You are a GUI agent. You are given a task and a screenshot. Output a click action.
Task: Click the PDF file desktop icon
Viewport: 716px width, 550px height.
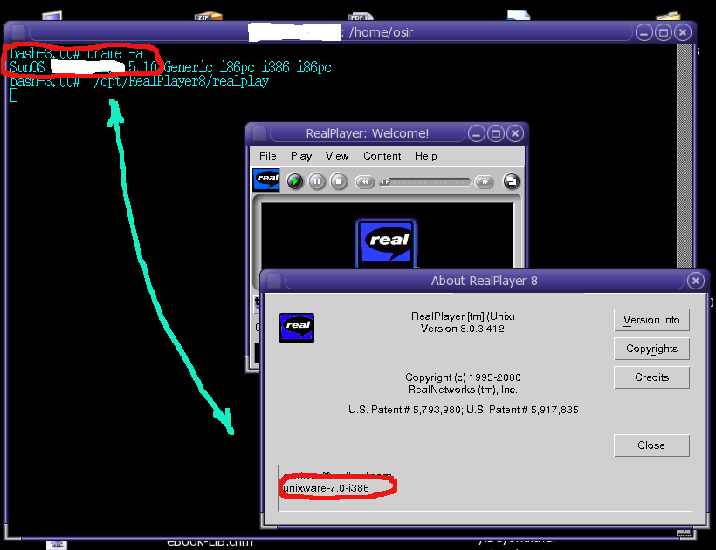[361, 17]
